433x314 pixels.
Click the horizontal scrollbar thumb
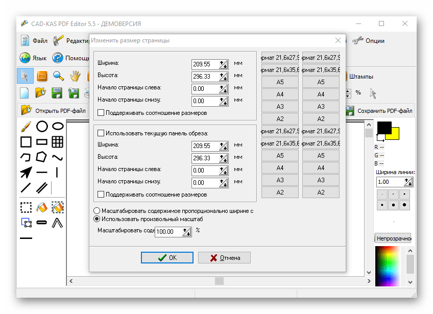click(x=219, y=281)
